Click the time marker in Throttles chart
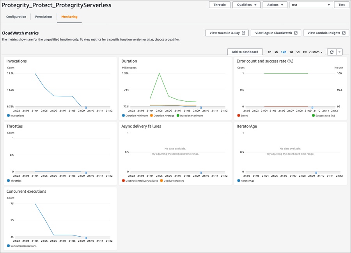 (x=86, y=173)
